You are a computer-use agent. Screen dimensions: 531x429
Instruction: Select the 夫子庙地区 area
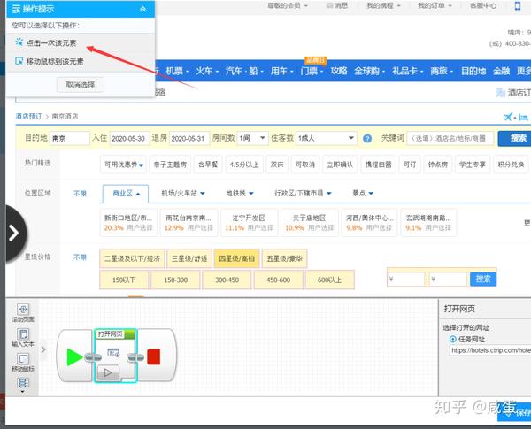(x=309, y=222)
